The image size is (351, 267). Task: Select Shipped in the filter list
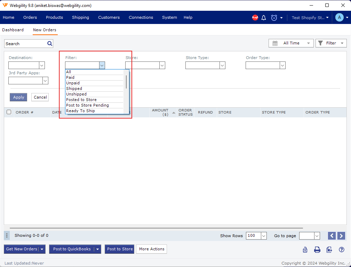click(94, 89)
